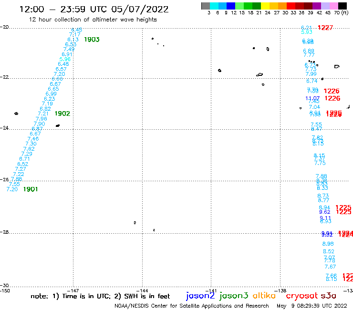
Task: Click wave height value 8.52
Action: [x=329, y=251]
